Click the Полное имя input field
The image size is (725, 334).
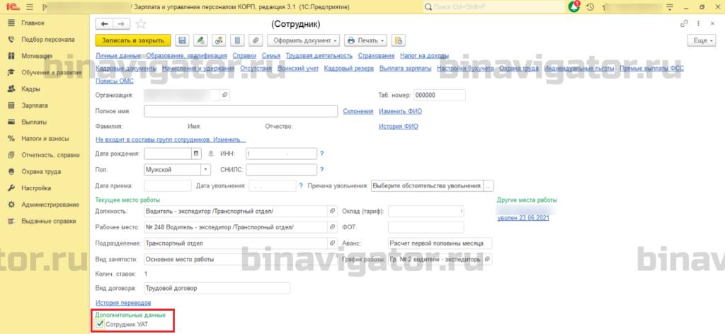click(241, 111)
